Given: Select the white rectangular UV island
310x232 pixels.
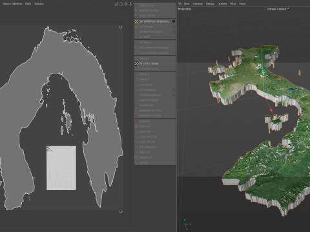Looking at the screenshot, I should [x=61, y=168].
